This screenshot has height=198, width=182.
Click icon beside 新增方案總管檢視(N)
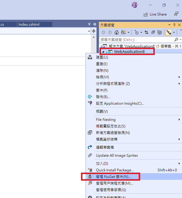[90, 132]
